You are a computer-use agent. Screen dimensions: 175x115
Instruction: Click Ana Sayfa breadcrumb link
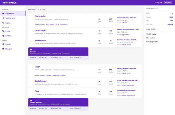(32, 10)
